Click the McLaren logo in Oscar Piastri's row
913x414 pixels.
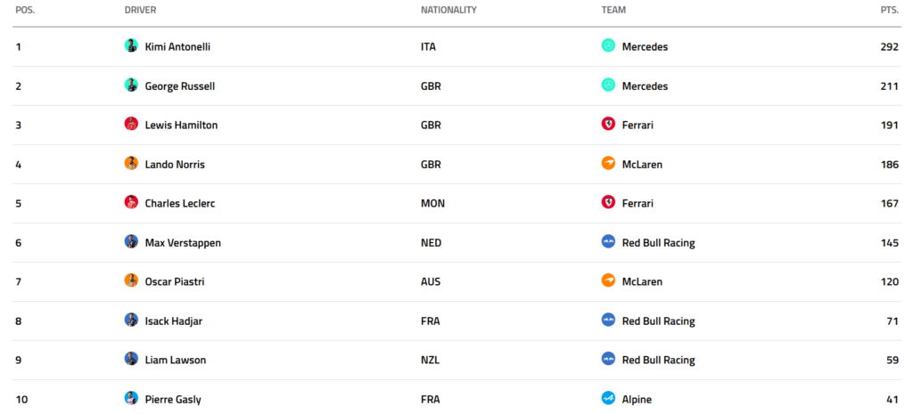pyautogui.click(x=608, y=280)
